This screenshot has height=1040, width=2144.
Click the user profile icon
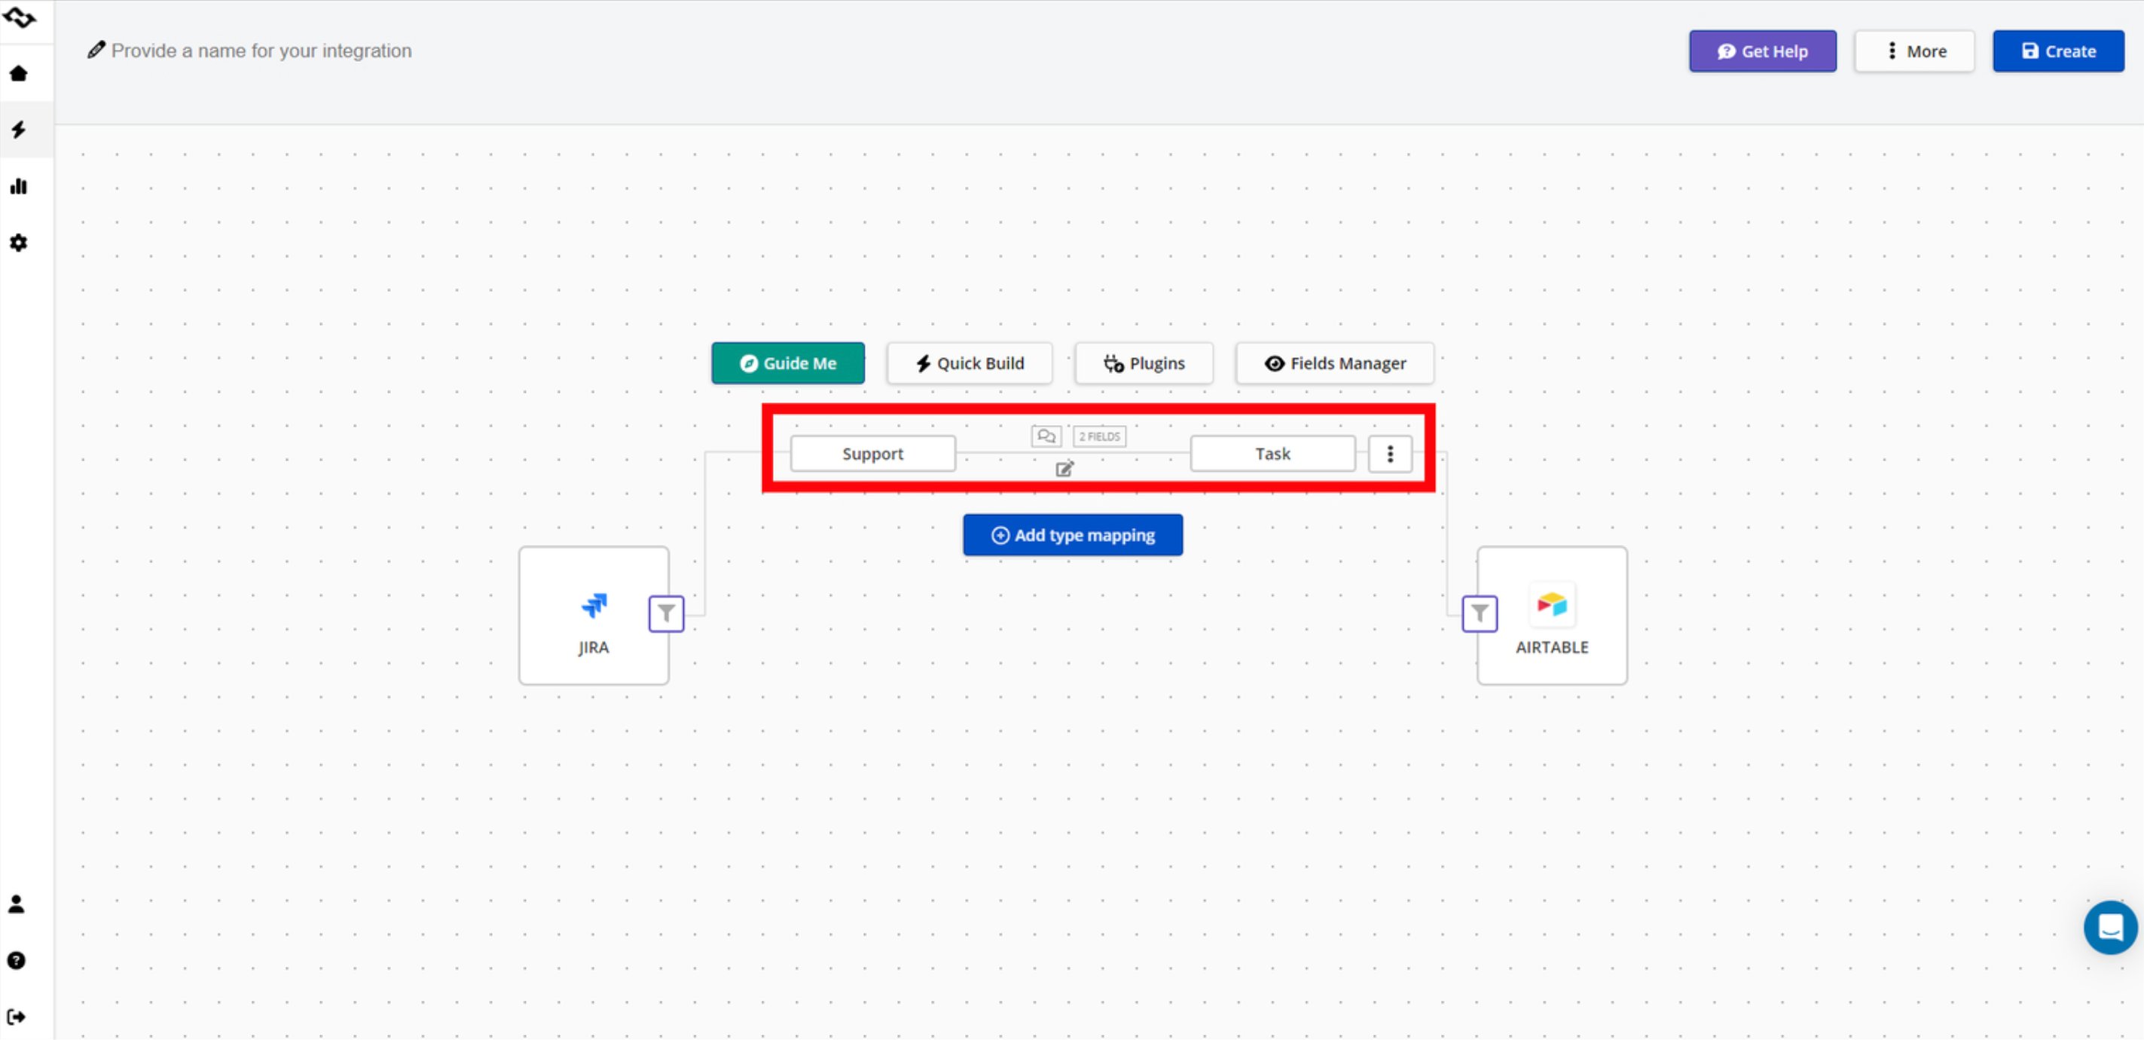pyautogui.click(x=17, y=904)
